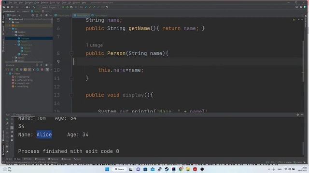
Task: Run with coverage icon
Action: coord(71,7)
